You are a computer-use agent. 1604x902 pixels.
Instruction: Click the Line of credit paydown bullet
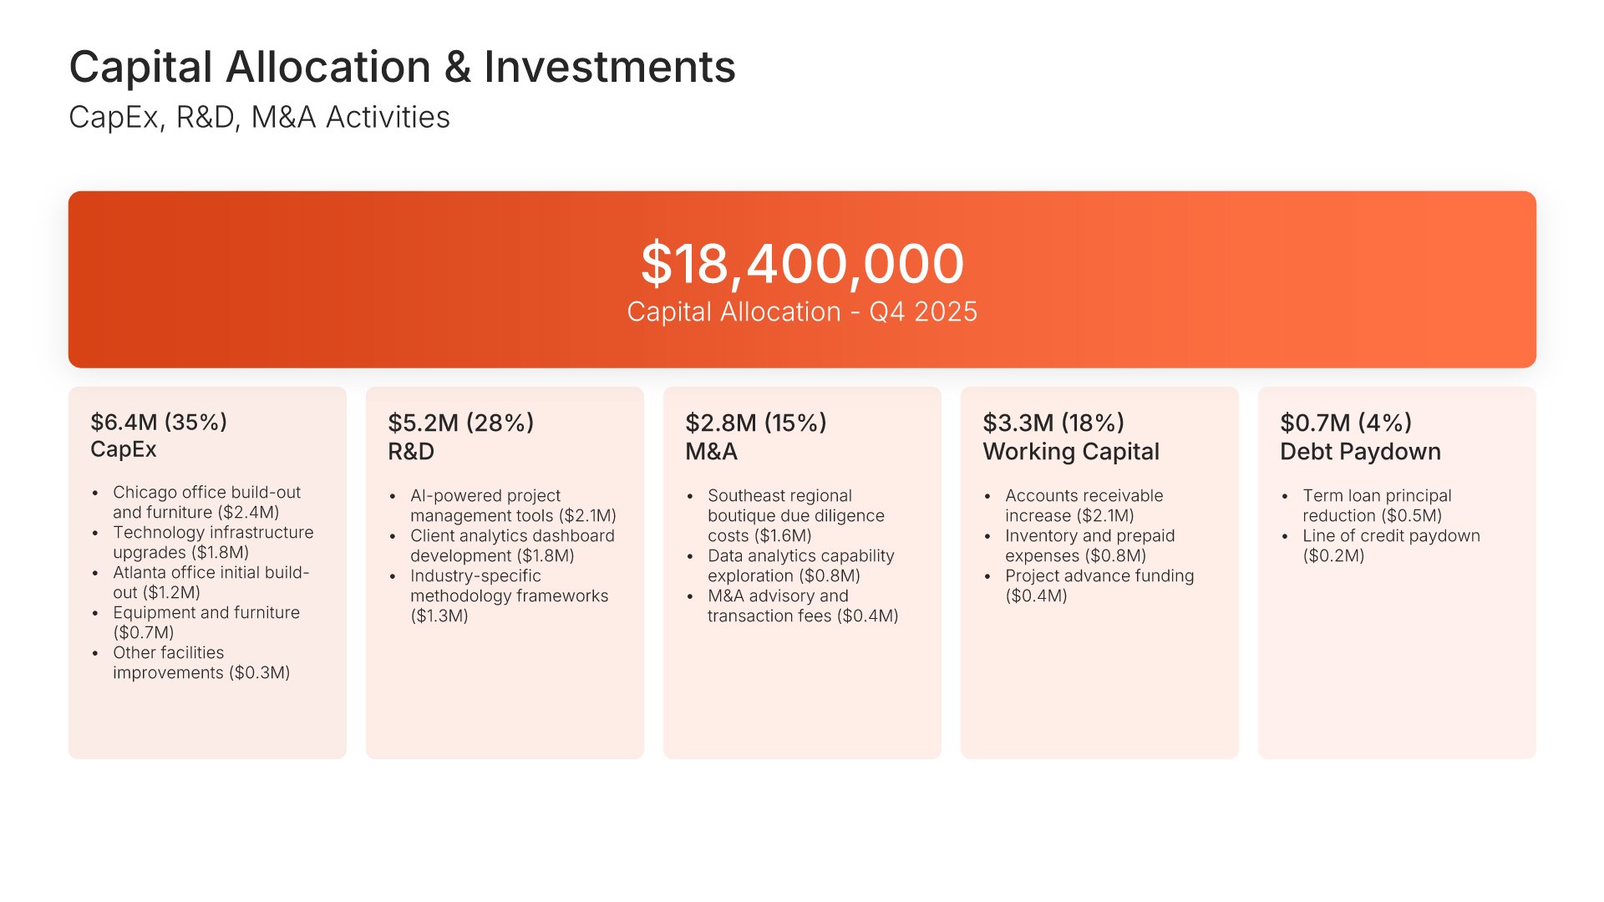pos(1390,545)
